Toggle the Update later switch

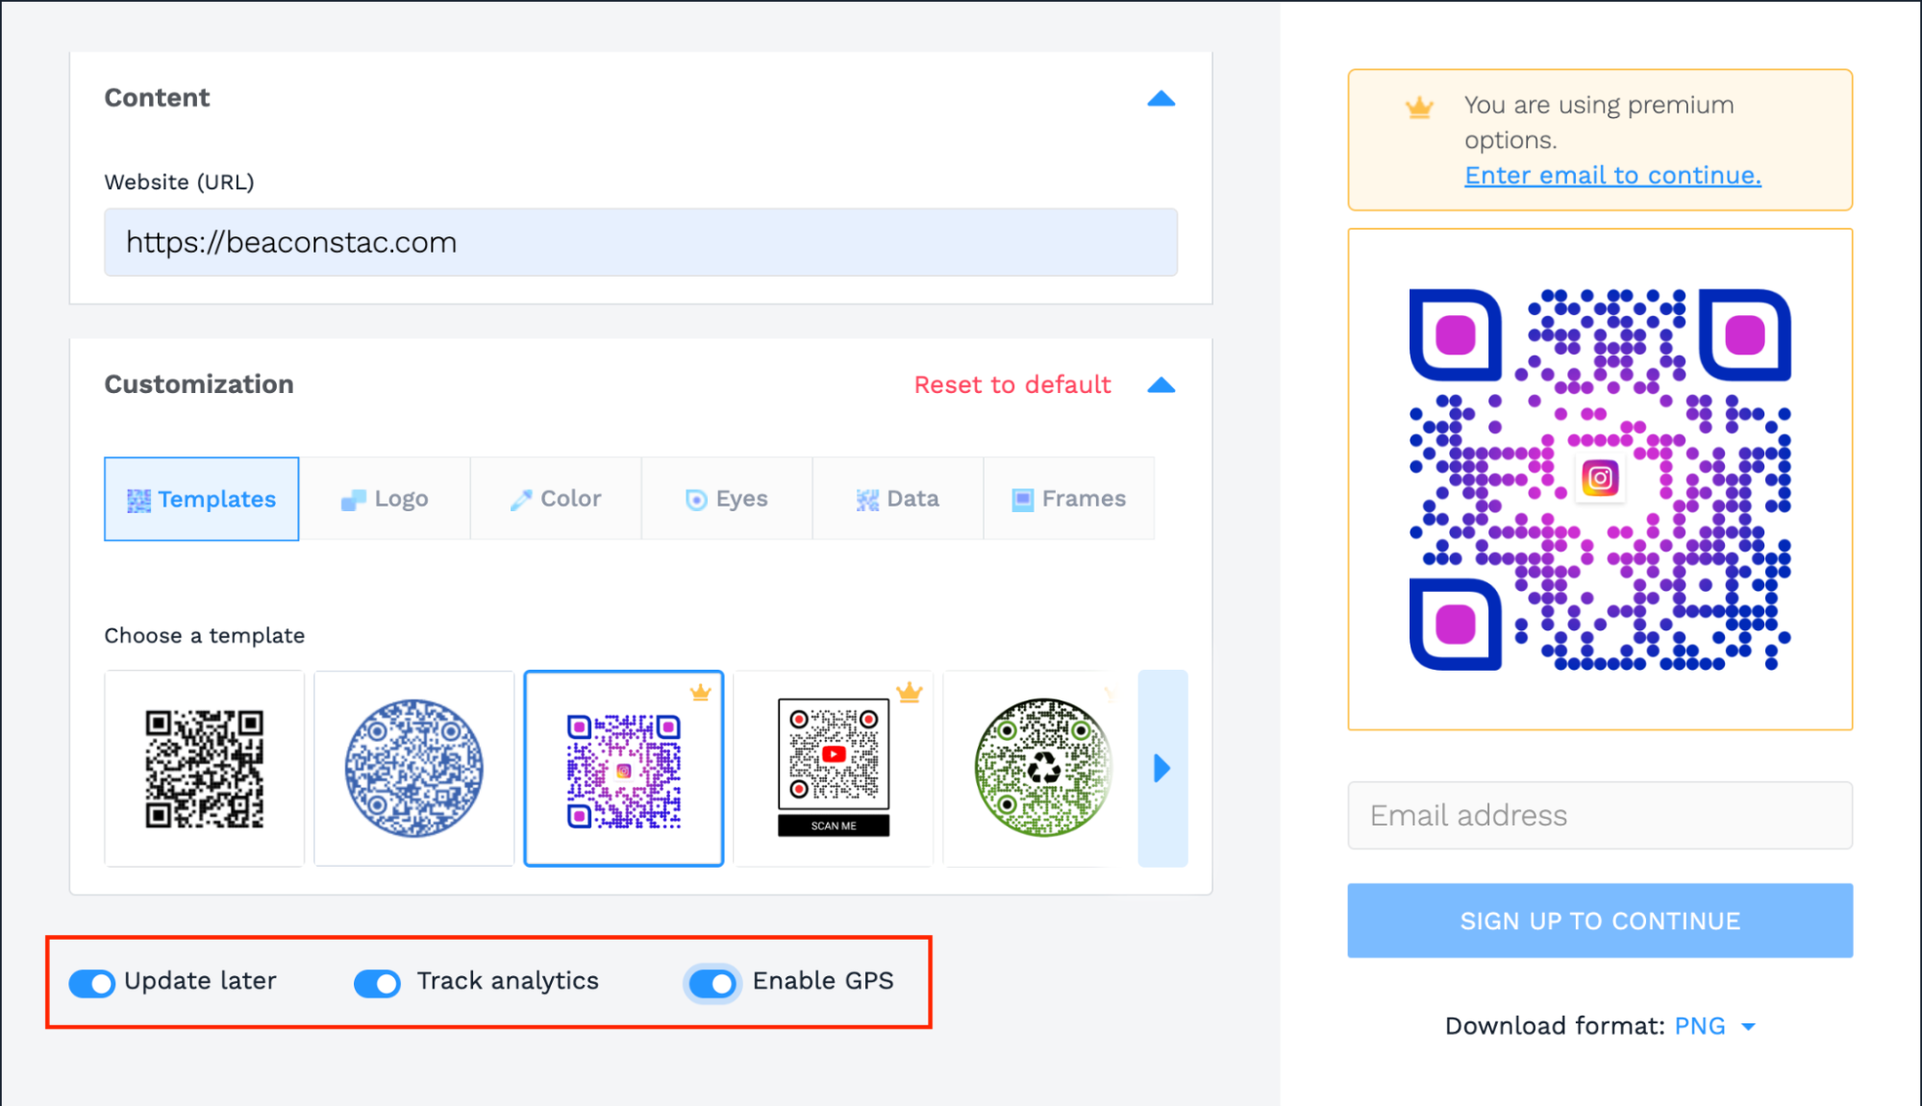point(91,983)
